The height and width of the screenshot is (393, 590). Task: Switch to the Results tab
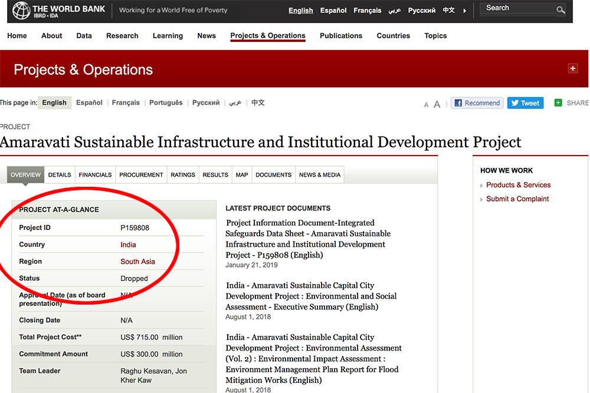click(x=215, y=175)
